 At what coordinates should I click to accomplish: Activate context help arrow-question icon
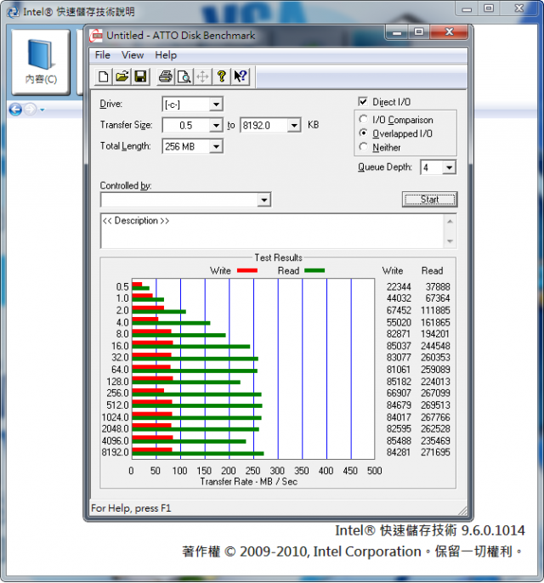pyautogui.click(x=241, y=76)
